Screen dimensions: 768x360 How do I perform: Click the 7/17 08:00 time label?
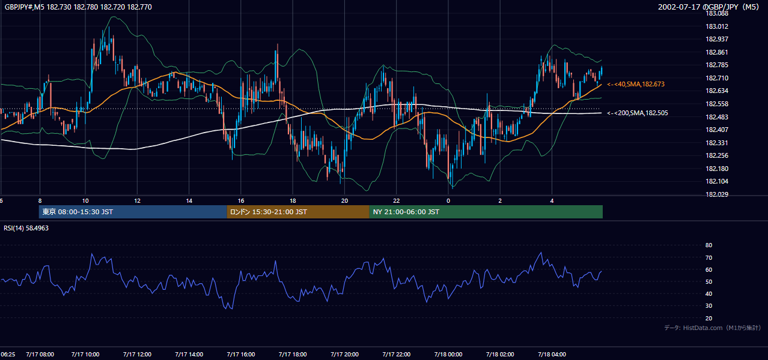click(40, 355)
